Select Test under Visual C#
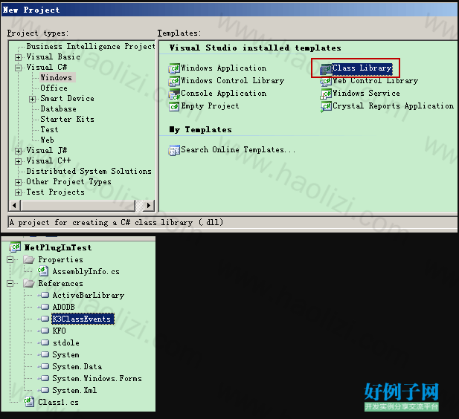 (49, 129)
